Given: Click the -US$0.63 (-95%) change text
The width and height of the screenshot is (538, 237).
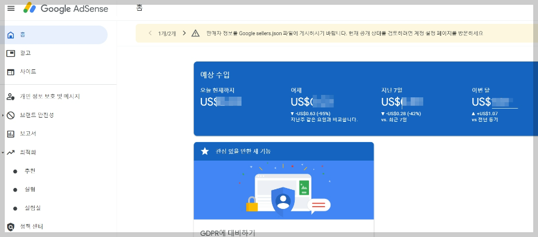Looking at the screenshot, I should tap(310, 113).
